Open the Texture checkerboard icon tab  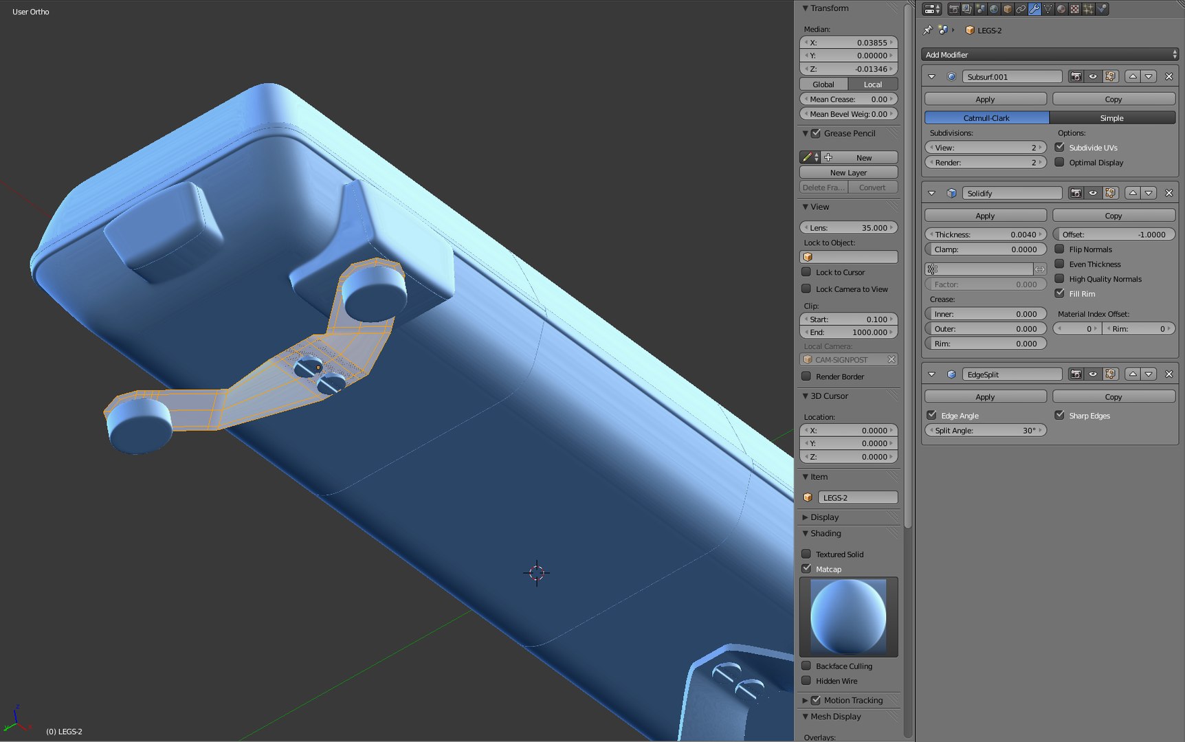click(1075, 9)
